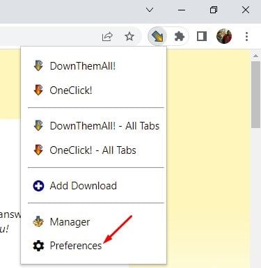Close the browser window
The image size is (261, 268).
[x=246, y=10]
